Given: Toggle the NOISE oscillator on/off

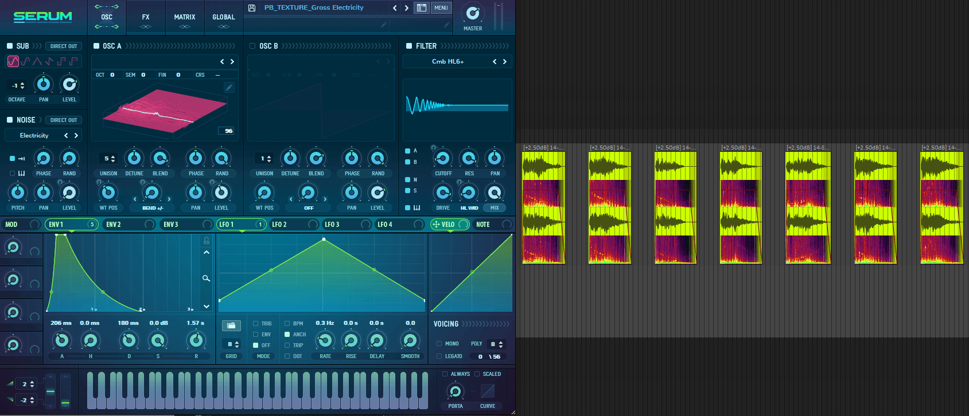Looking at the screenshot, I should coord(10,120).
